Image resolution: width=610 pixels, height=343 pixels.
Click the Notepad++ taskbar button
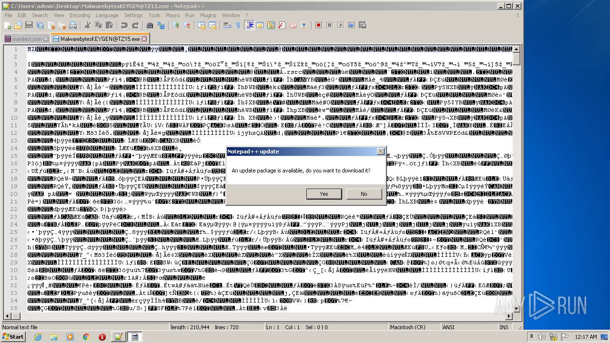(118, 337)
